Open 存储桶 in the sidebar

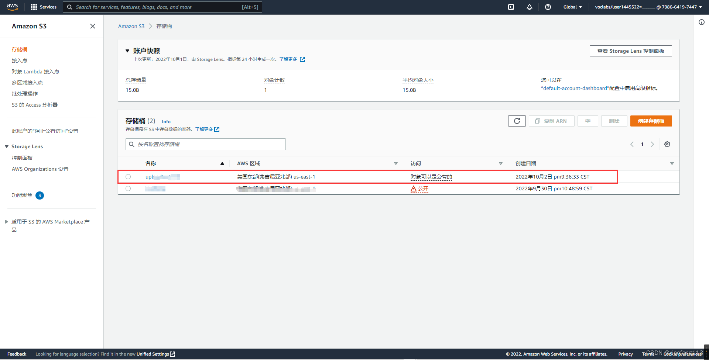(x=20, y=49)
